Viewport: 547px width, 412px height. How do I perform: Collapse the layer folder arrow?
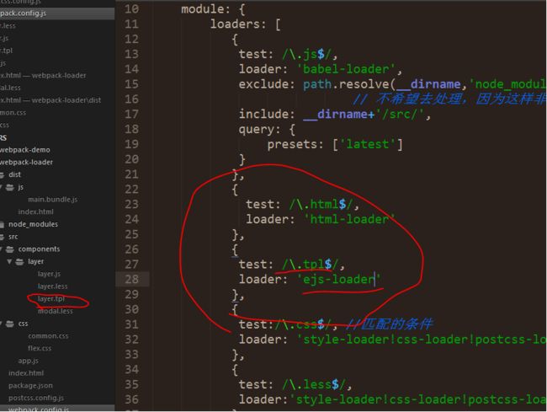coord(9,261)
